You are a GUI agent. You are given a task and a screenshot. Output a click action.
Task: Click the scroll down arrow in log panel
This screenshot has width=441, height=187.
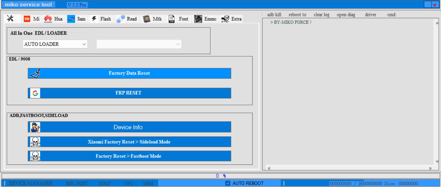(437, 161)
